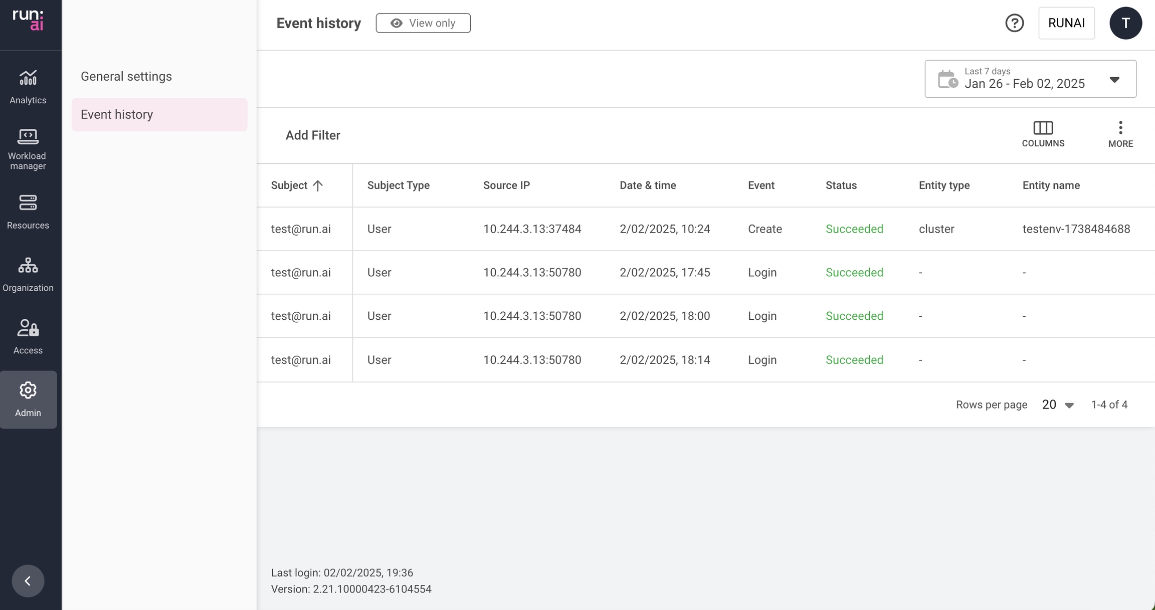Viewport: 1155px width, 610px height.
Task: Select Event history menu item
Action: (x=117, y=114)
